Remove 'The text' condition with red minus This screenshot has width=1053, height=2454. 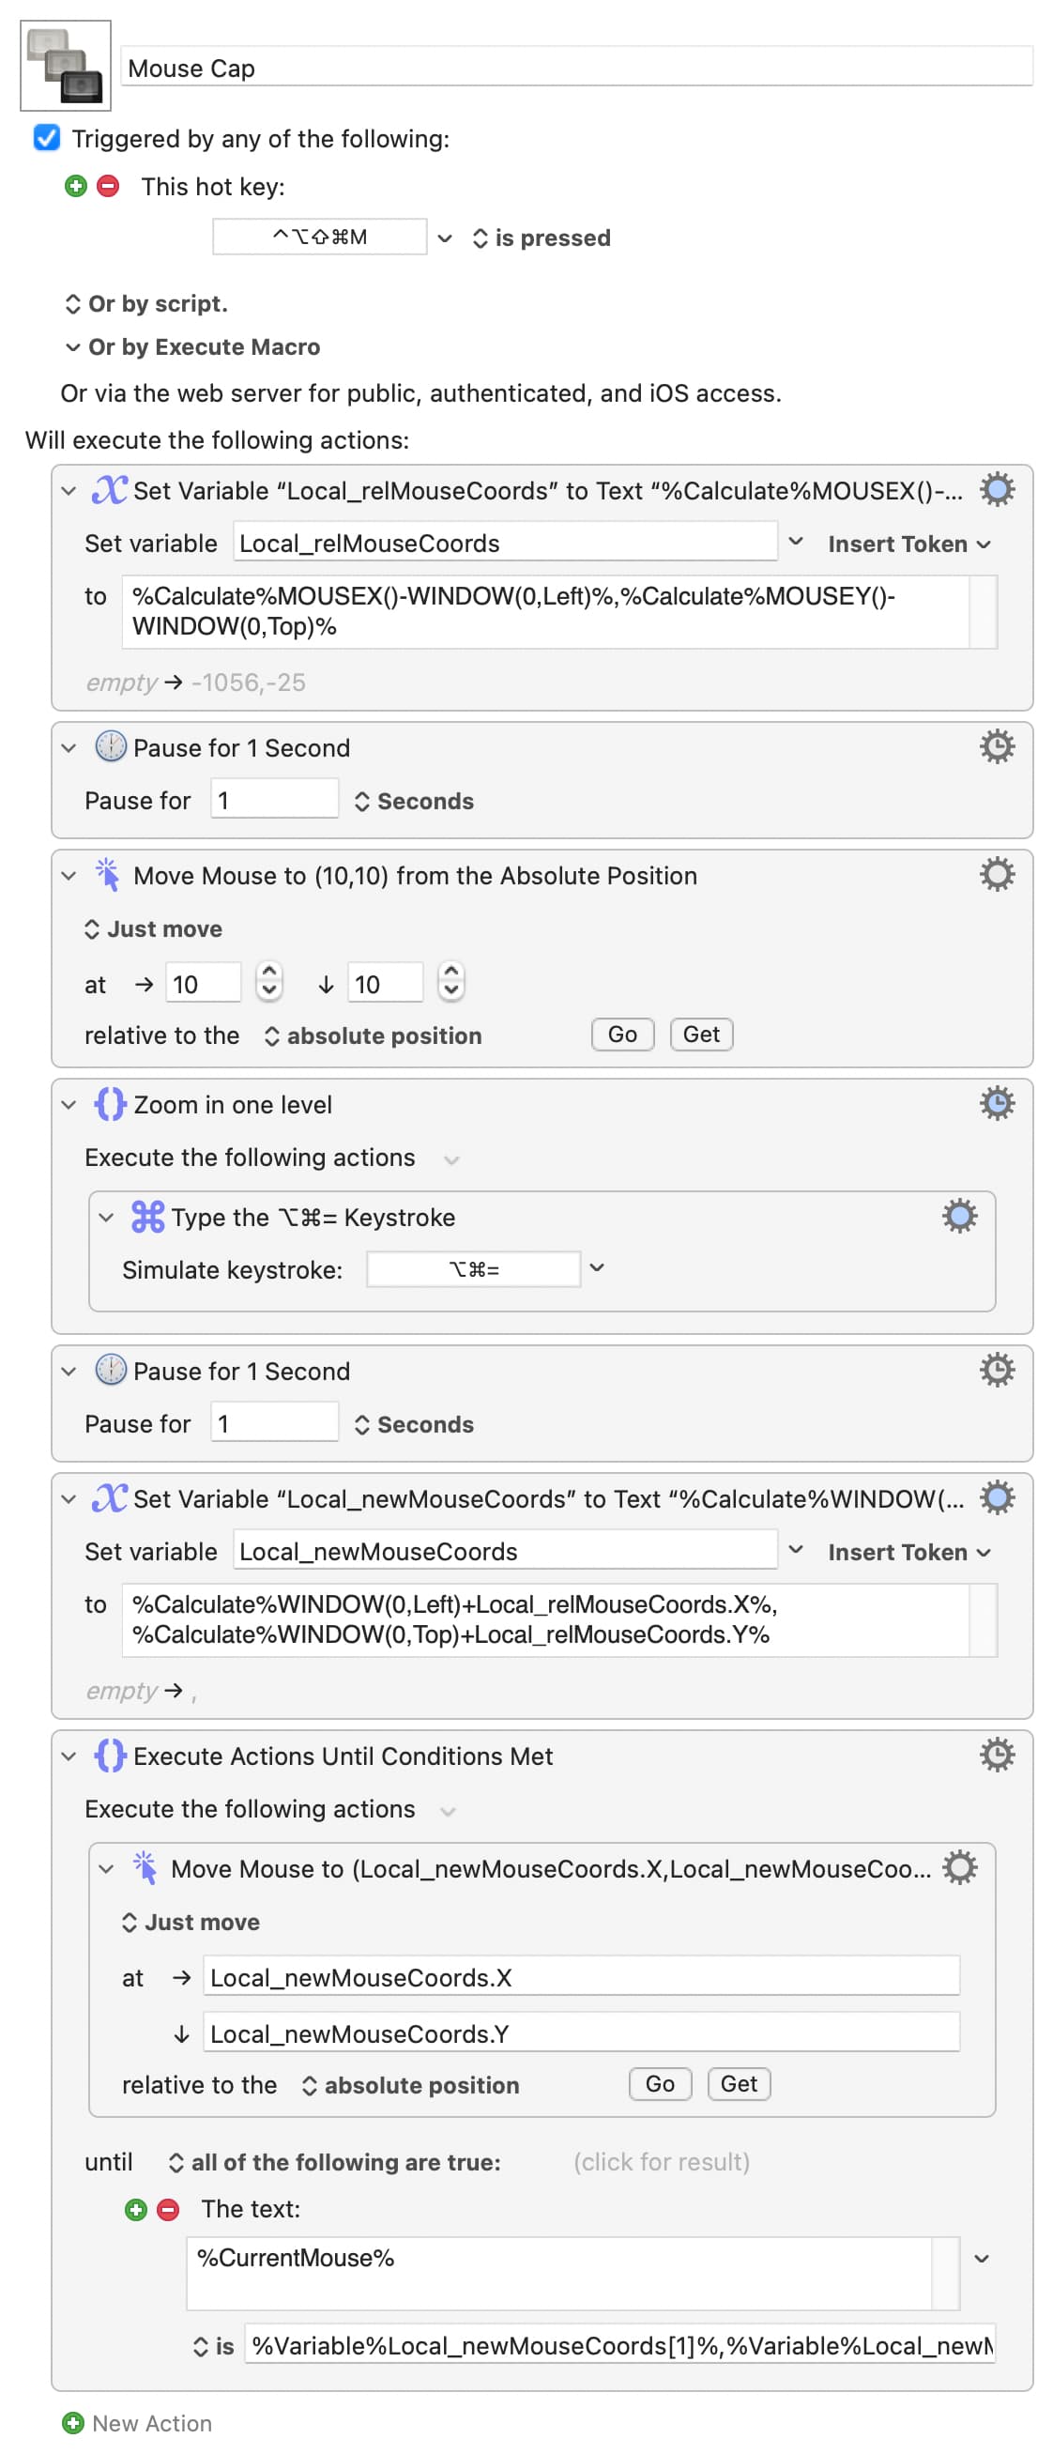[x=169, y=2208]
